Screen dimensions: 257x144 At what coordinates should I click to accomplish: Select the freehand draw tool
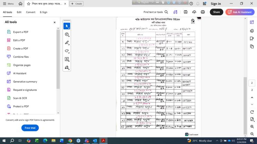point(67,51)
